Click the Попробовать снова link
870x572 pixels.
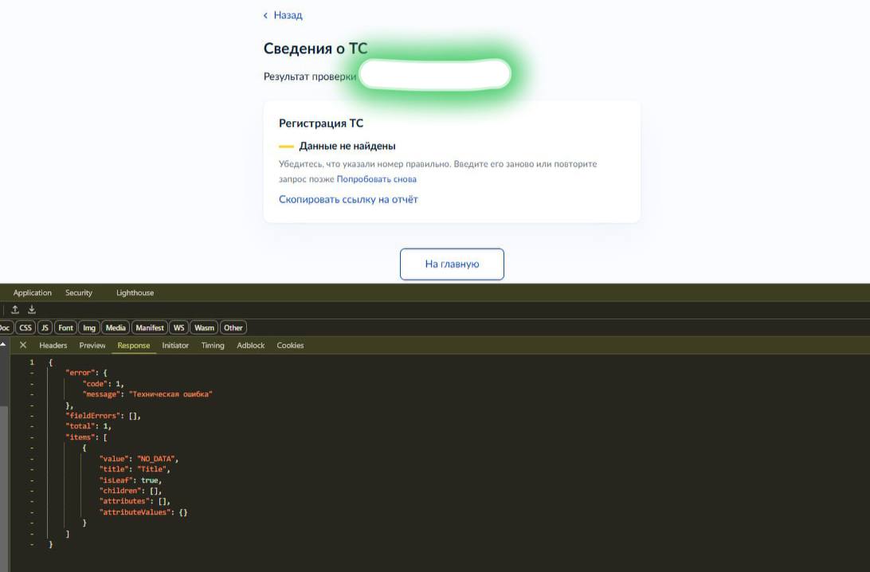[x=376, y=179]
